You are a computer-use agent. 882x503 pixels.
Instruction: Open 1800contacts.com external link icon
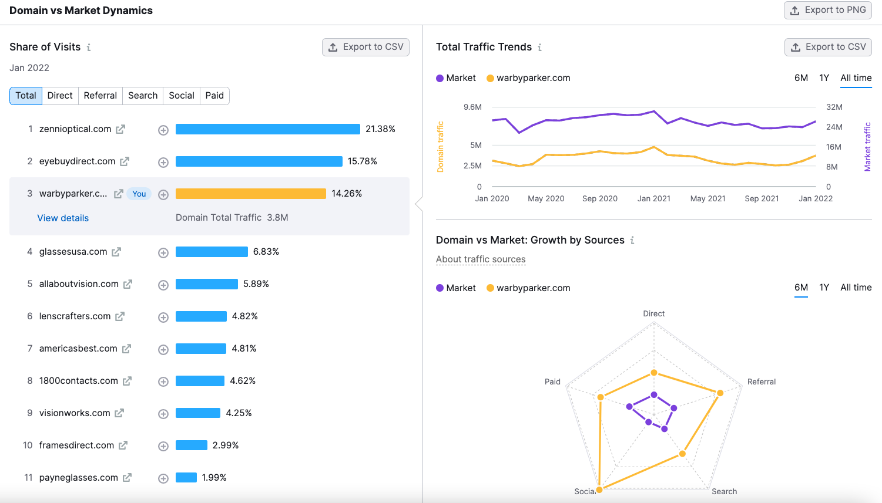[127, 381]
